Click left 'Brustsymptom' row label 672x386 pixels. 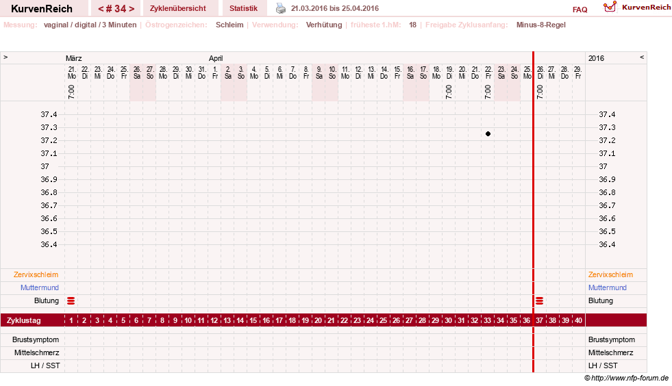pos(36,339)
